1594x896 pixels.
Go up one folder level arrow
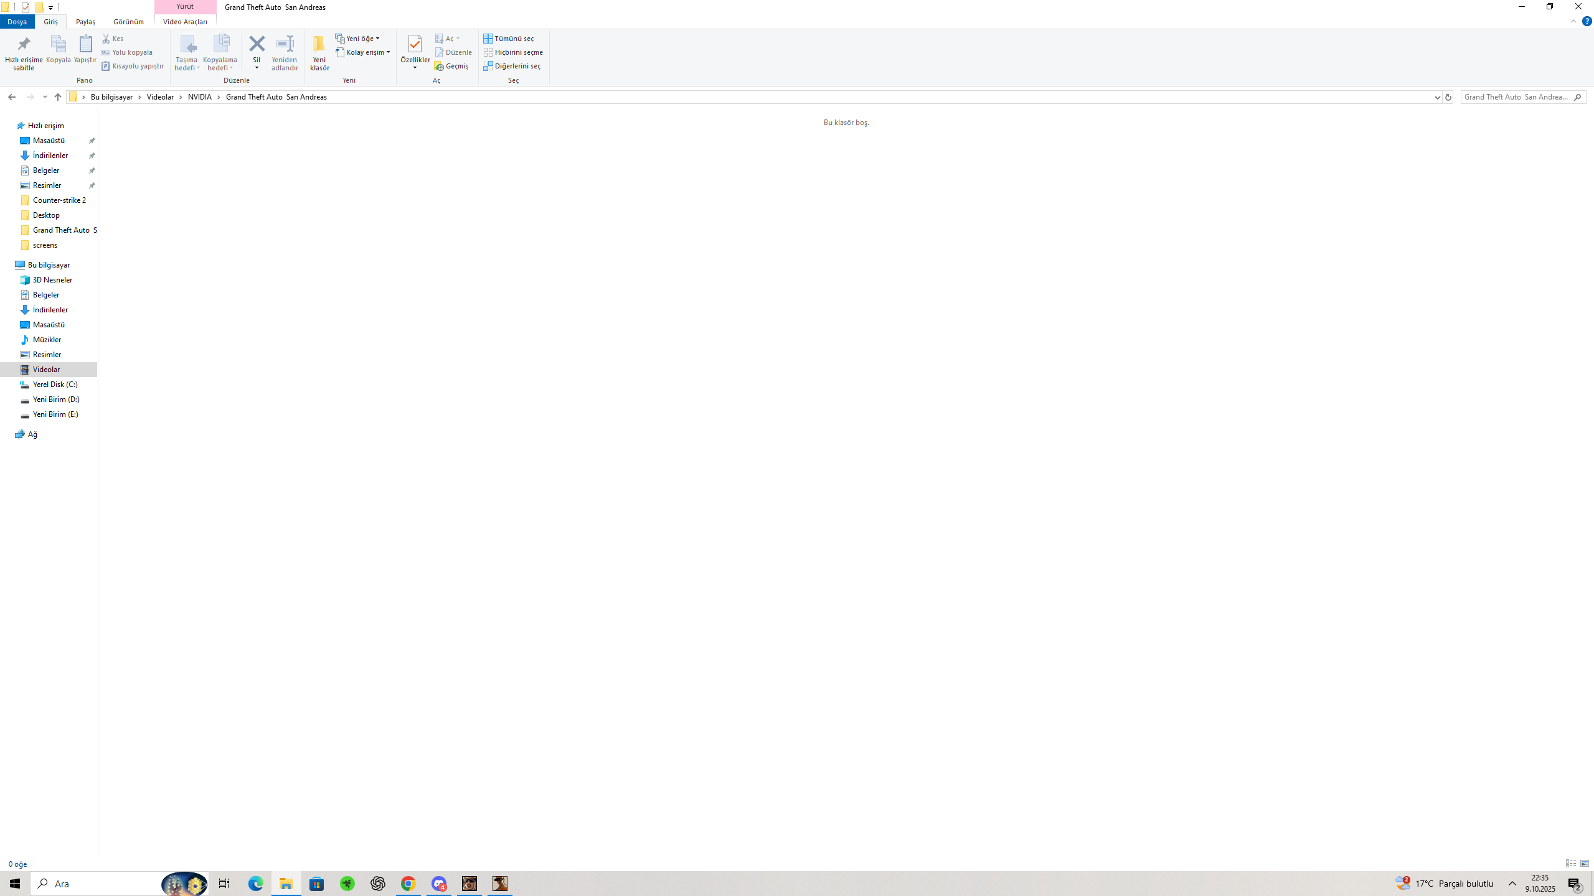click(58, 97)
